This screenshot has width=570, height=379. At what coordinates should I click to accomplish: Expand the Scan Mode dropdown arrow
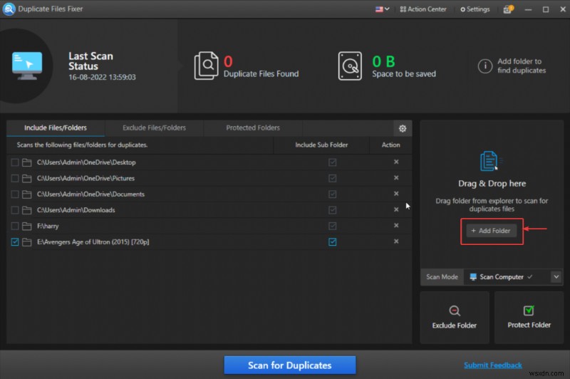pyautogui.click(x=556, y=276)
